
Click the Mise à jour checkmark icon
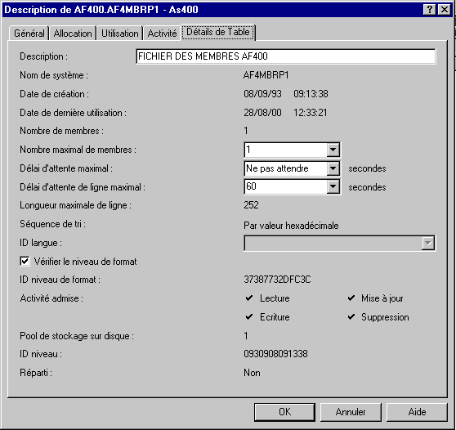click(x=351, y=298)
